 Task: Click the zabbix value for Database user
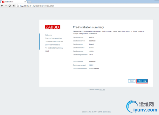tap(91, 51)
